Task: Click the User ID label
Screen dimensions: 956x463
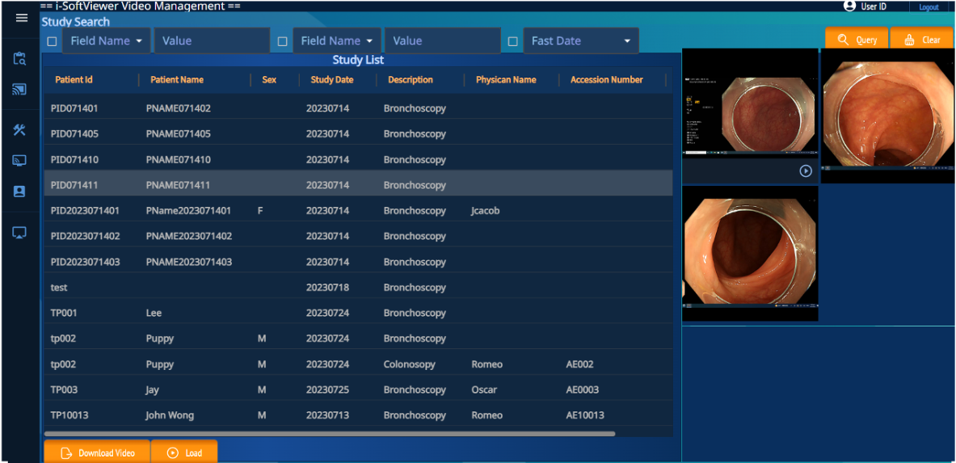Action: pos(873,6)
